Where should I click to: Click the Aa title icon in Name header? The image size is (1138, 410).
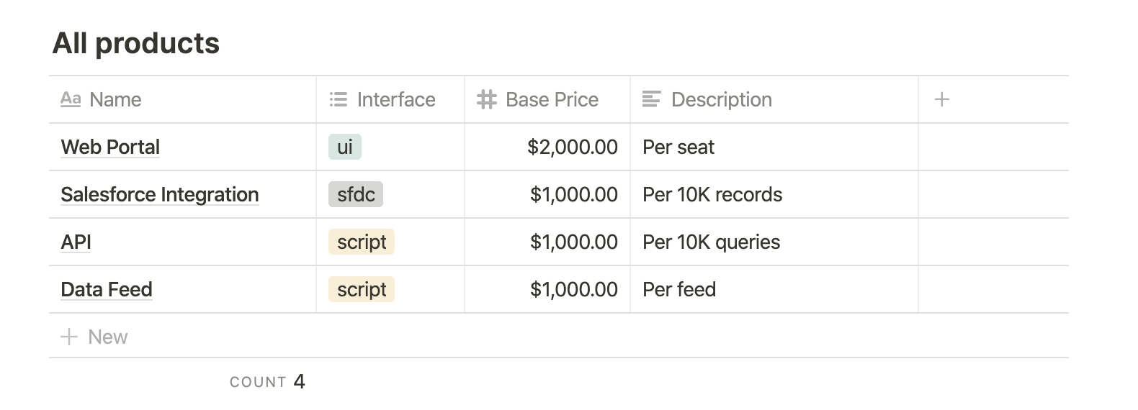pyautogui.click(x=71, y=99)
